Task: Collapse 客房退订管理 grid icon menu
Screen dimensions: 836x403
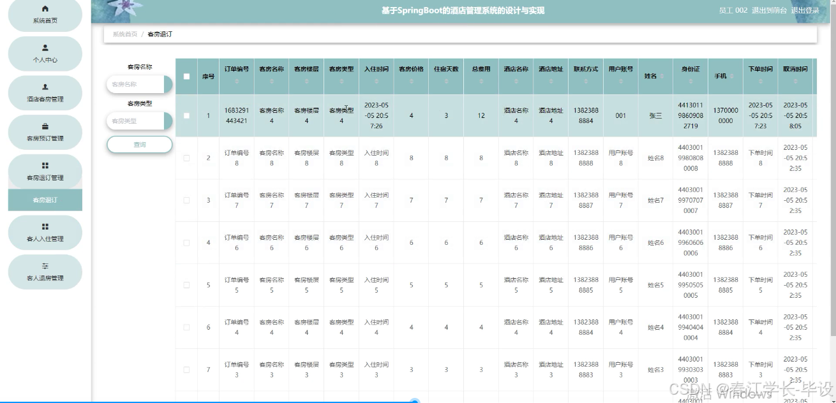Action: point(45,166)
